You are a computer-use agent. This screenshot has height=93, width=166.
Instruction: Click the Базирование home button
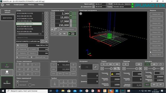click(x=68, y=29)
